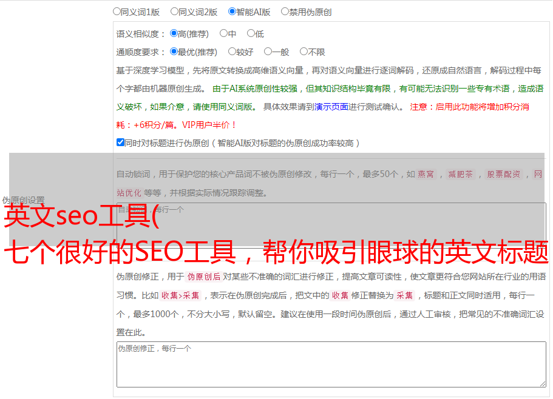The height and width of the screenshot is (399, 553).
Task: Set 通顺度要求 to 最优(推荐)
Action: click(174, 52)
